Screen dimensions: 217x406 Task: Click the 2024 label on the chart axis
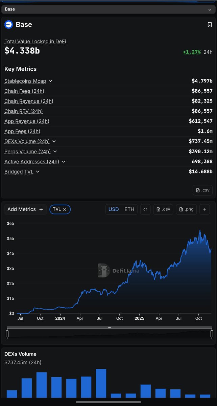(60, 318)
